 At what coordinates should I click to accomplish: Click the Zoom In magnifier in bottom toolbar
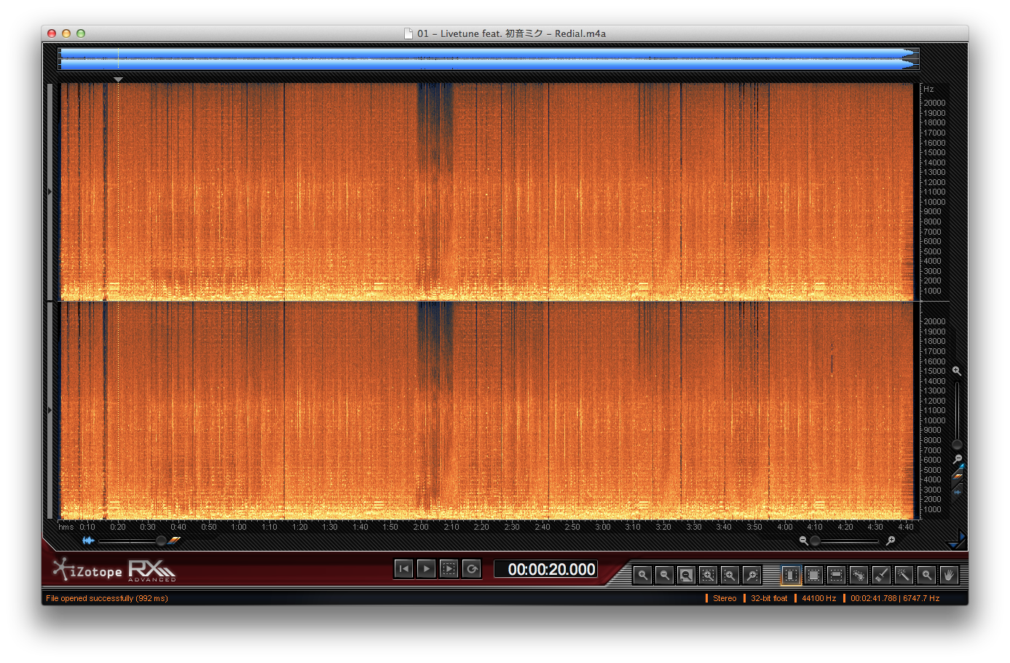(642, 575)
